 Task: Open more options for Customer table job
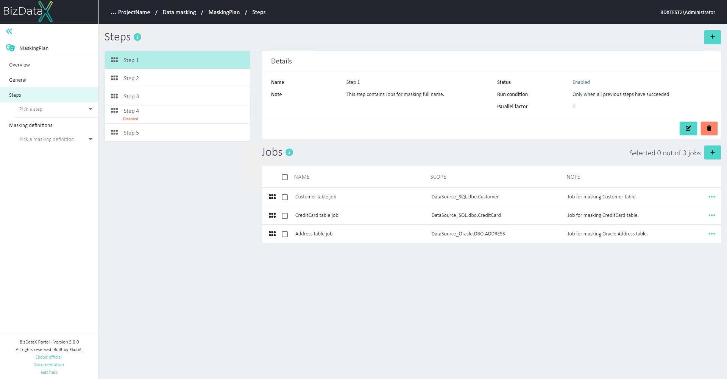pyautogui.click(x=711, y=196)
